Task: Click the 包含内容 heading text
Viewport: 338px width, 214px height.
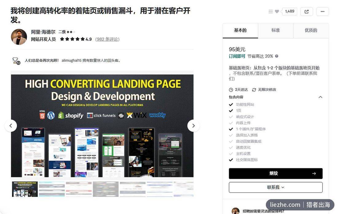Action: coord(236,97)
